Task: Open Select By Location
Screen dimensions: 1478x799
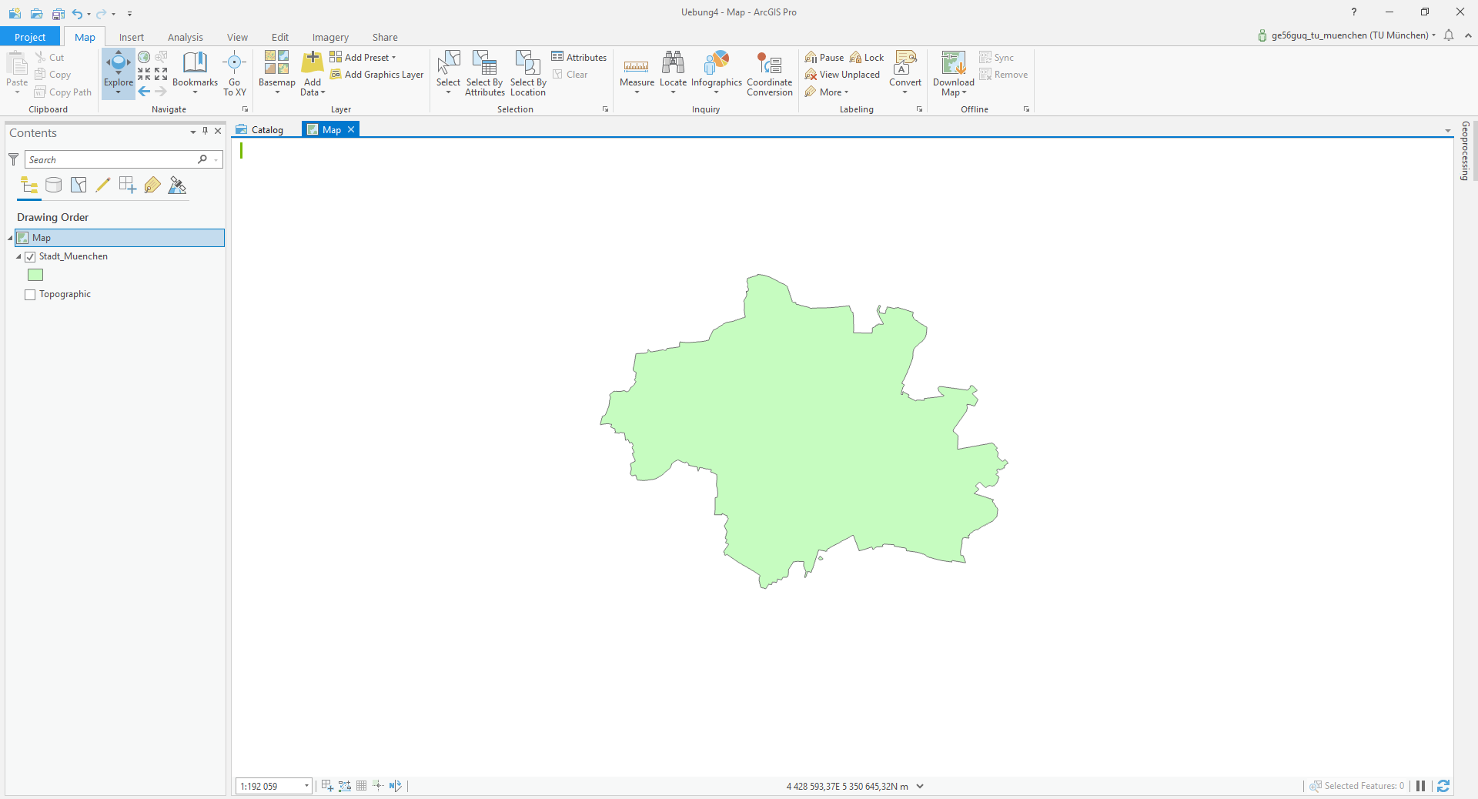Action: pyautogui.click(x=528, y=73)
